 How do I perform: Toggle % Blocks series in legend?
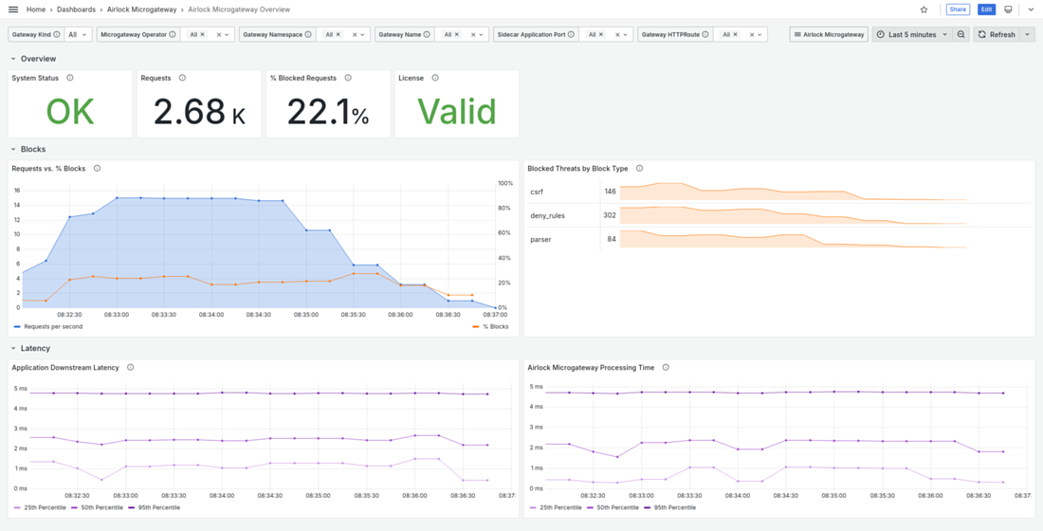pyautogui.click(x=494, y=326)
